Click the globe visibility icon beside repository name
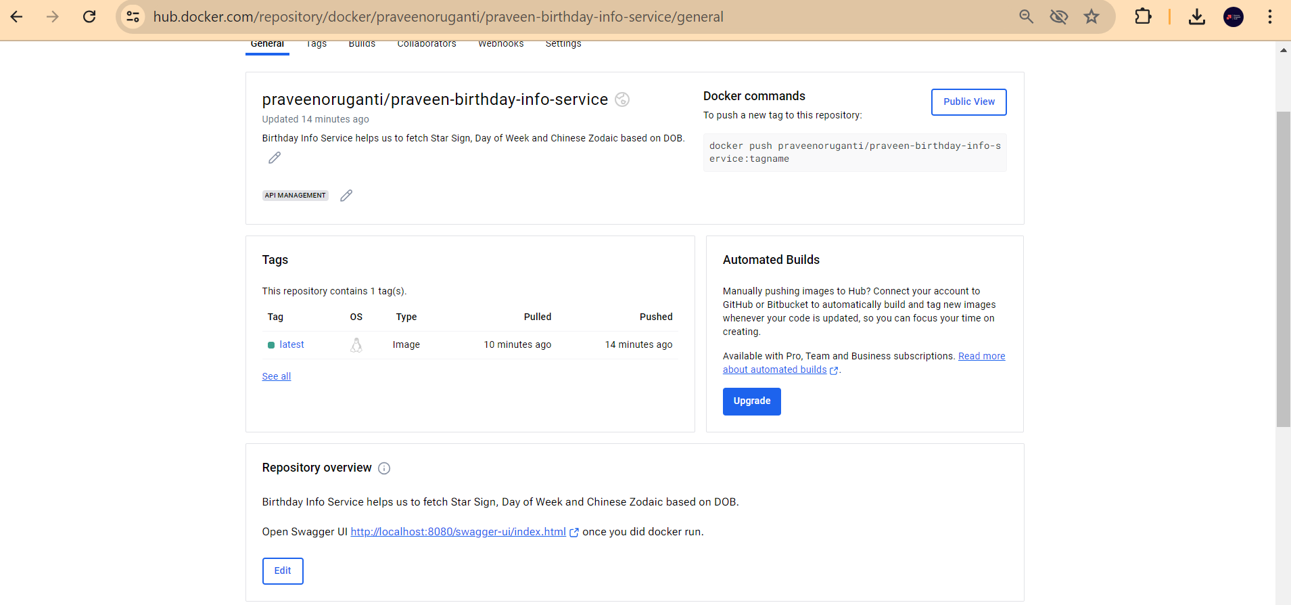Image resolution: width=1291 pixels, height=605 pixels. point(622,99)
